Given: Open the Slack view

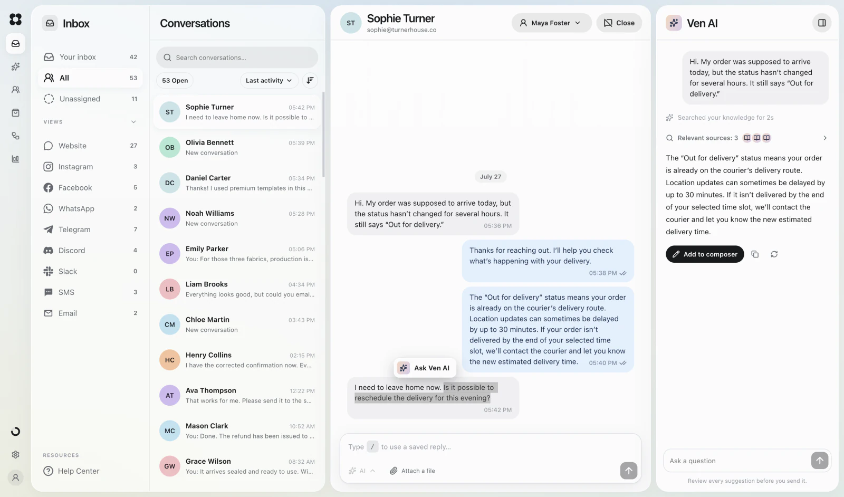Looking at the screenshot, I should [90, 271].
